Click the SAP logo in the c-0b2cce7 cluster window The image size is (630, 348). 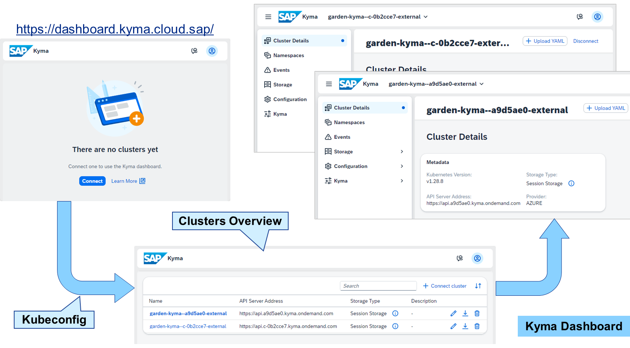click(x=289, y=16)
